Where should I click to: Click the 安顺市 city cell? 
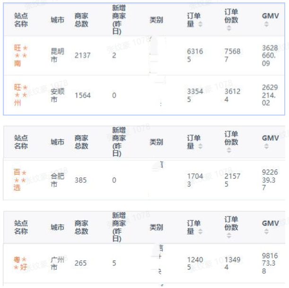(x=57, y=95)
